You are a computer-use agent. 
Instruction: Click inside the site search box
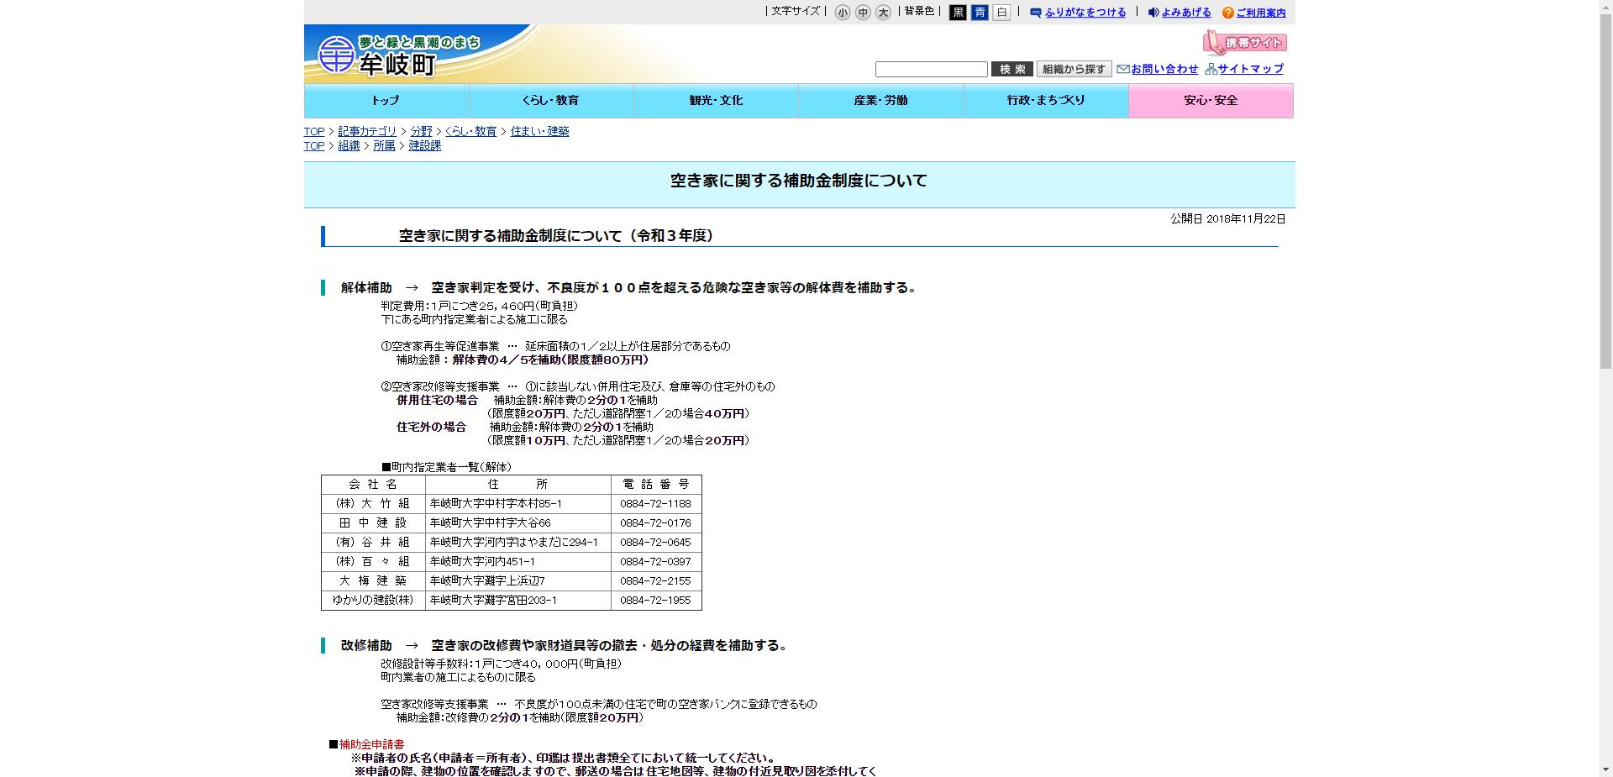(x=930, y=69)
